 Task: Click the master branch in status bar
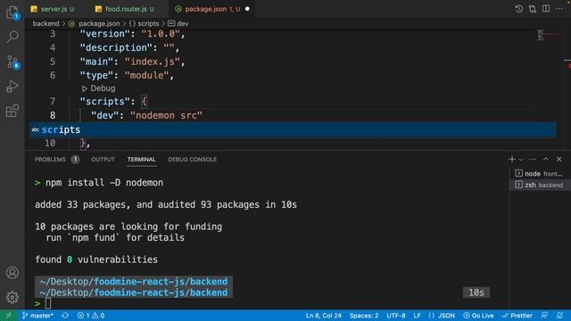37,315
